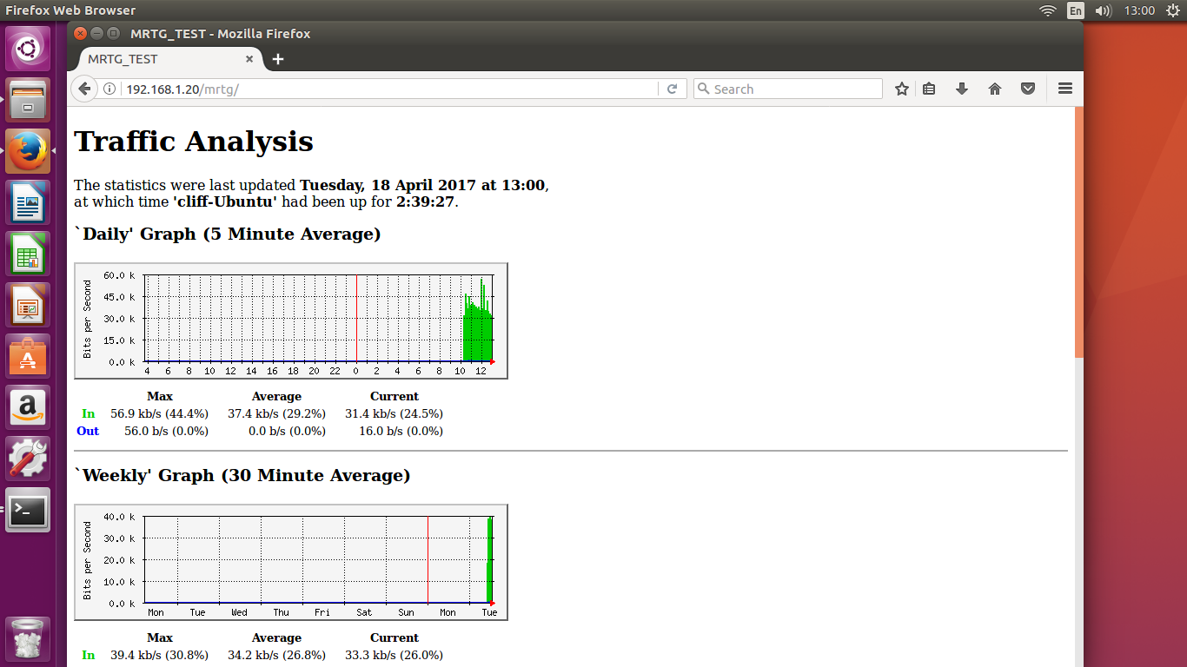Open the Wi-Fi network indicator
The height and width of the screenshot is (667, 1187).
click(1048, 10)
